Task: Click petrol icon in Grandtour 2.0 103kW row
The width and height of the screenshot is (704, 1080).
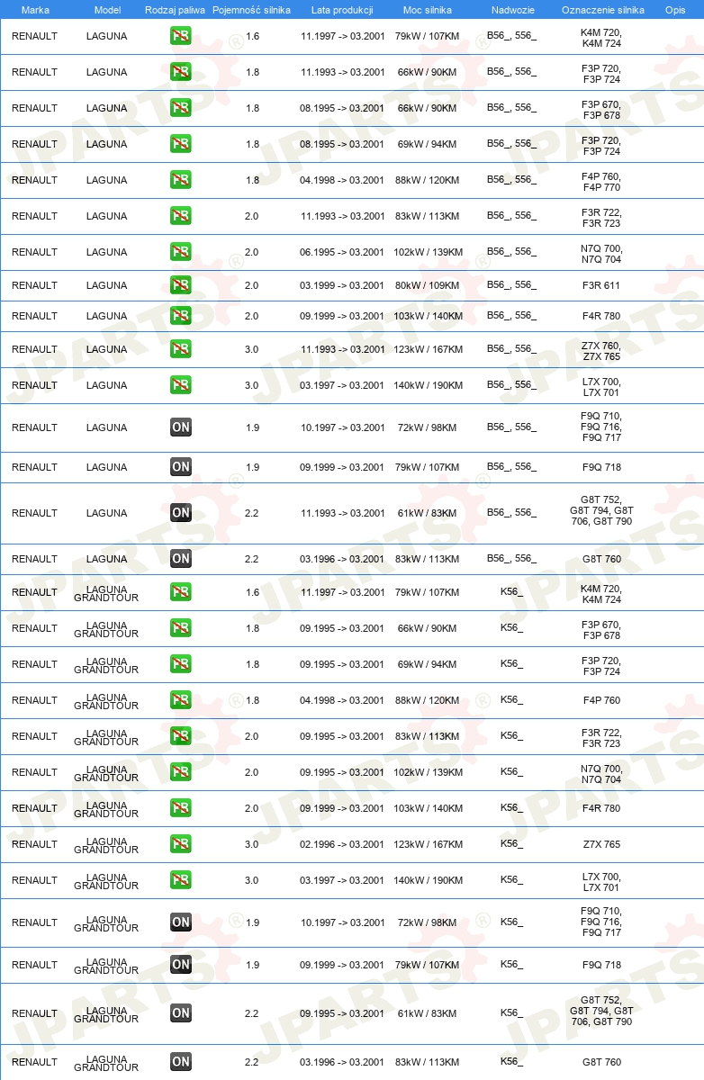Action: [180, 808]
